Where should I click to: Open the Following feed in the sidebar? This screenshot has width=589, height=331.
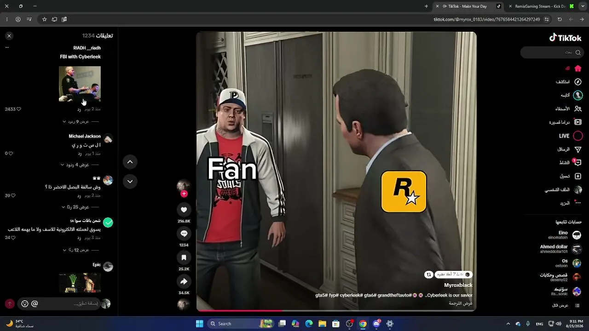[571, 95]
